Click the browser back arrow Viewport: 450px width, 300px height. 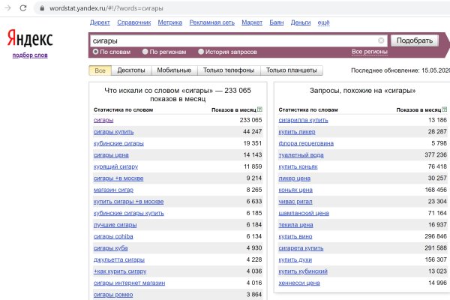click(7, 7)
